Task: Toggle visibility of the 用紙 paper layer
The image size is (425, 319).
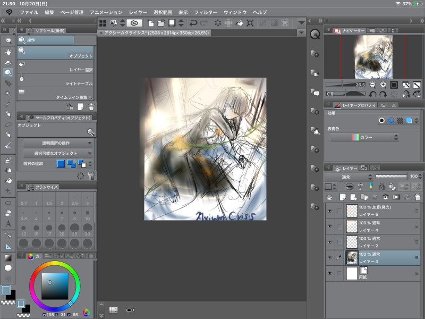Action: point(329,273)
